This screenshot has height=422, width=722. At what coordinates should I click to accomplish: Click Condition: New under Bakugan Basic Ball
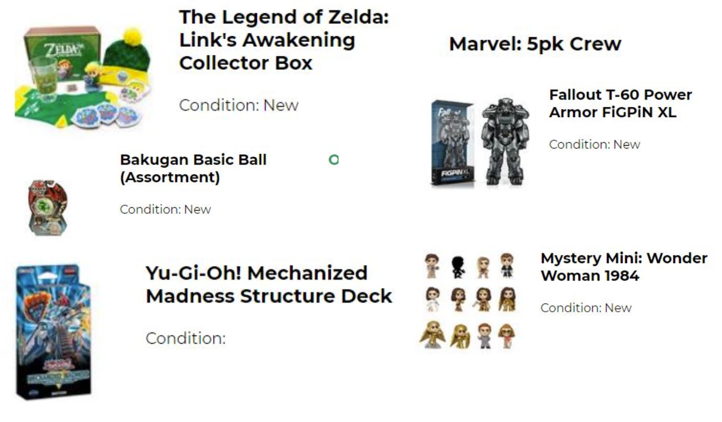coord(165,209)
